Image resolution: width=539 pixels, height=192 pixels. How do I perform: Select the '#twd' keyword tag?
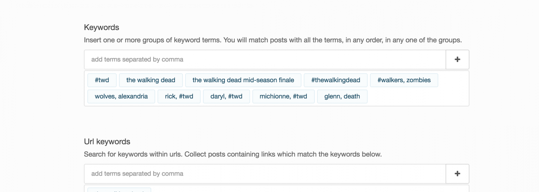click(102, 80)
